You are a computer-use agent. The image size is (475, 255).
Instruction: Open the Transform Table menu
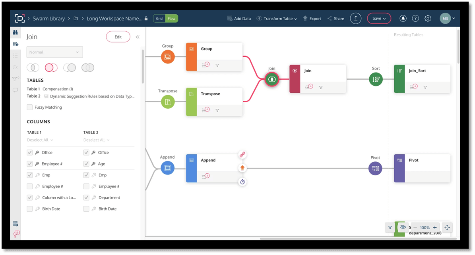277,18
